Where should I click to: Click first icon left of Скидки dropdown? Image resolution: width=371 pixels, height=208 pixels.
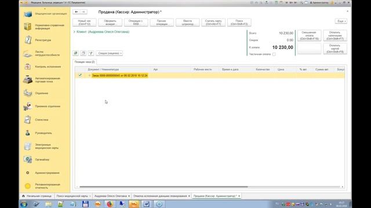[x=76, y=53]
